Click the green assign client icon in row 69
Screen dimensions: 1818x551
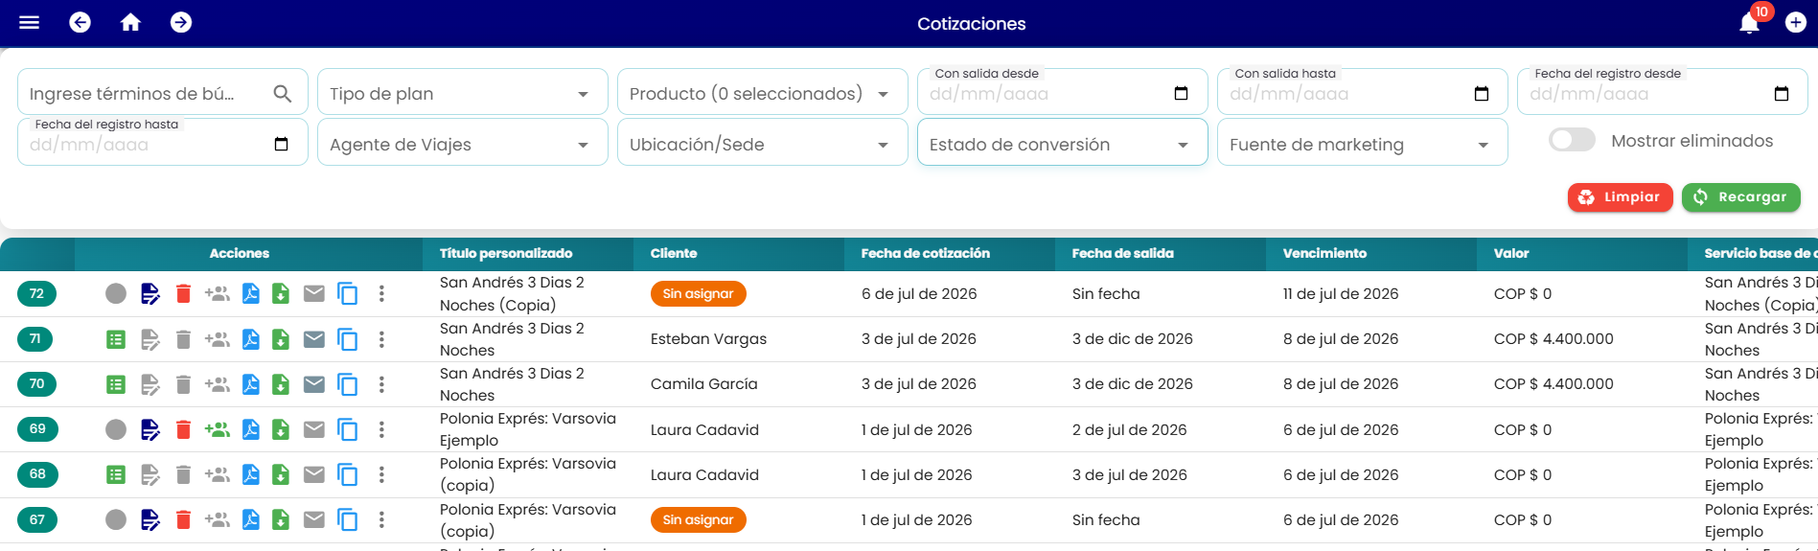[218, 429]
